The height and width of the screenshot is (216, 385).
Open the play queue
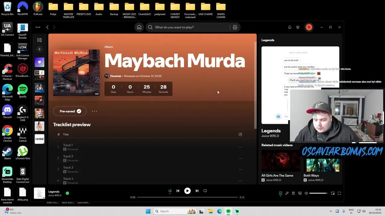[x=293, y=193]
